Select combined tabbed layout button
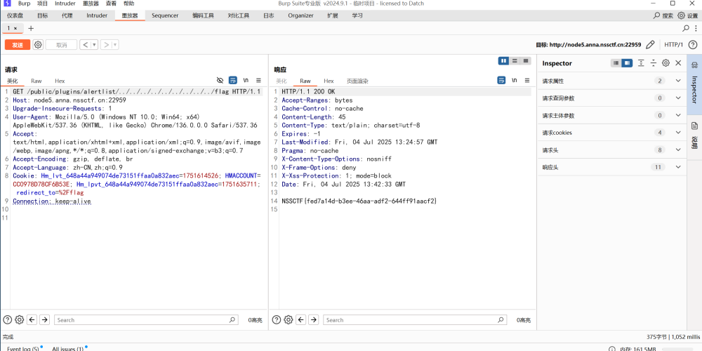702x351 pixels. 526,60
